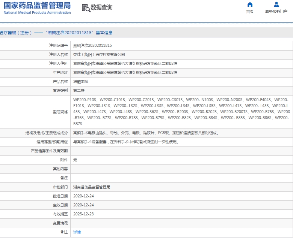The height and width of the screenshot is (239, 293).
Task: Click the 首页 text label
Action: [250, 12]
